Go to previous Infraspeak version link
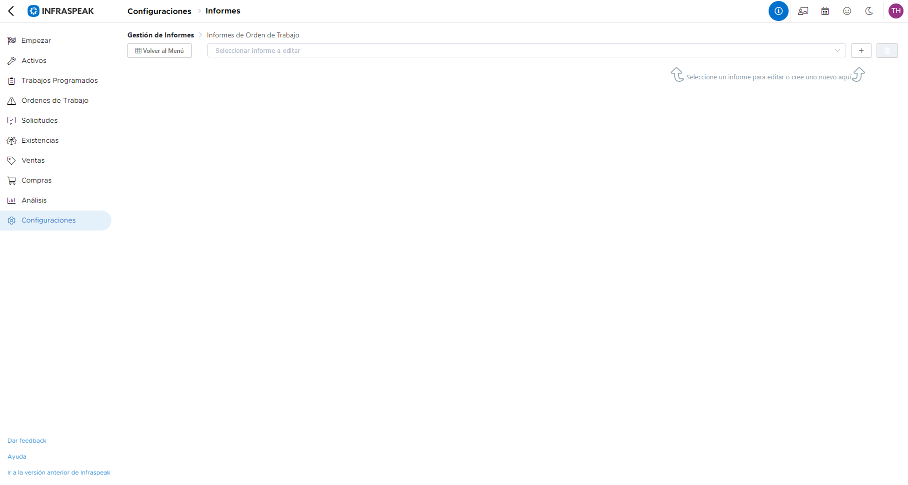Viewport: 908px width, 485px height. coord(59,473)
